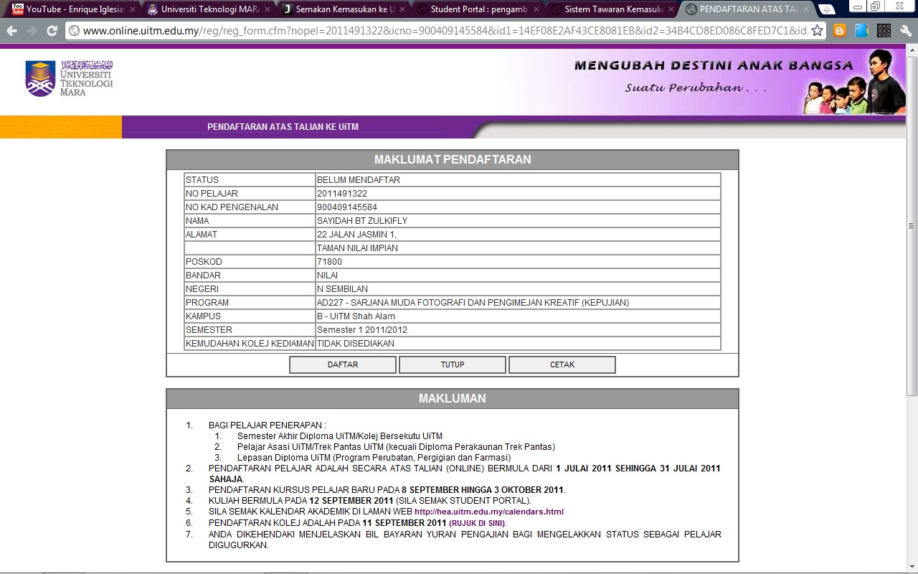
Task: Click the postcode 71800
Action: [329, 262]
